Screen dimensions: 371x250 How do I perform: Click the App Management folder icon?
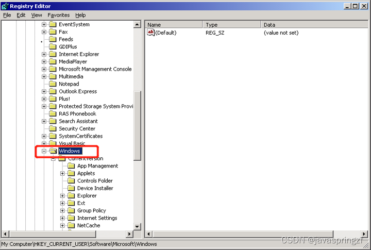71,165
